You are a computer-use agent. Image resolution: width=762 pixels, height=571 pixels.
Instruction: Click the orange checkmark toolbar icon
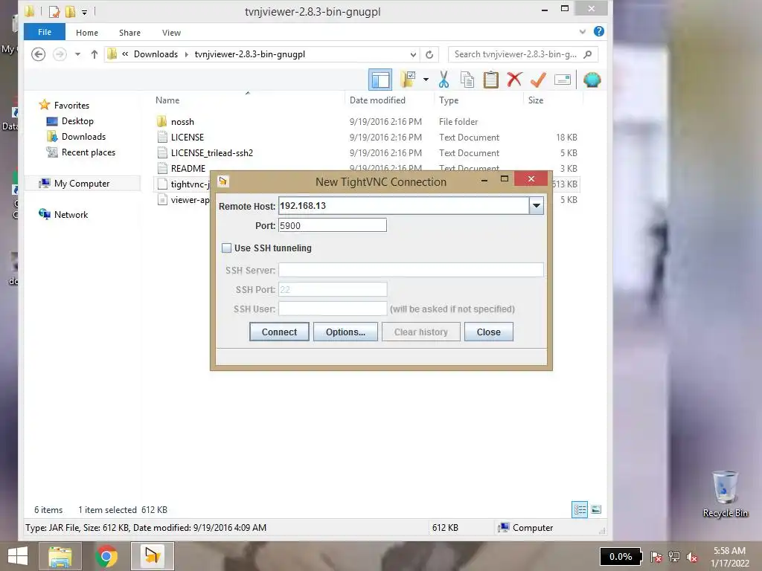tap(538, 79)
